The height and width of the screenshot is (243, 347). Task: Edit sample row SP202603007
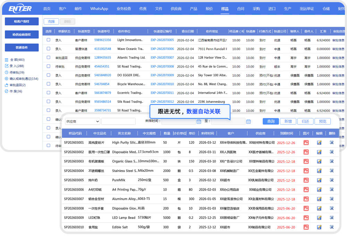pyautogui.click(x=319, y=199)
